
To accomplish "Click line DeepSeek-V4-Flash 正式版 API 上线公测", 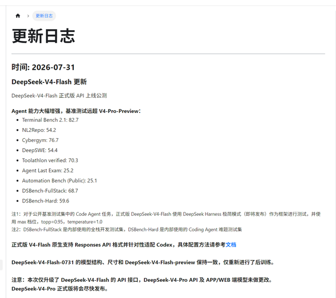I will (x=59, y=96).
